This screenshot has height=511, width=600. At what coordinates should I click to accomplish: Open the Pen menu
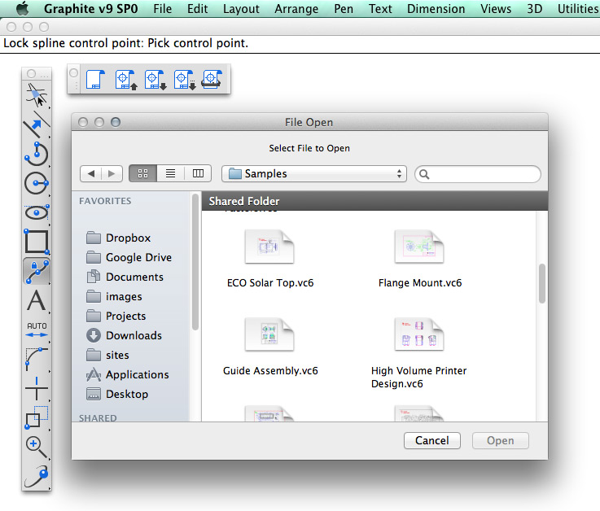point(344,8)
